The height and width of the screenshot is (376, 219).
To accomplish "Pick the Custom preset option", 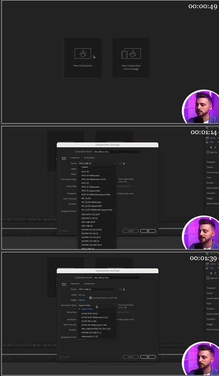I will (85, 167).
